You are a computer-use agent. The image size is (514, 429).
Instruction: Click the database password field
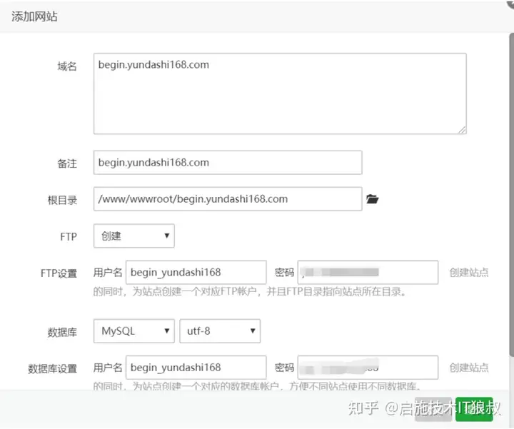(x=368, y=368)
